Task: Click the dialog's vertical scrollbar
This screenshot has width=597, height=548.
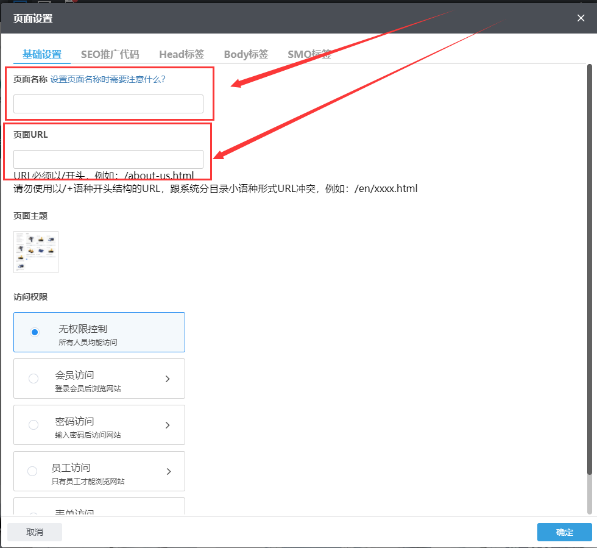Action: click(589, 268)
